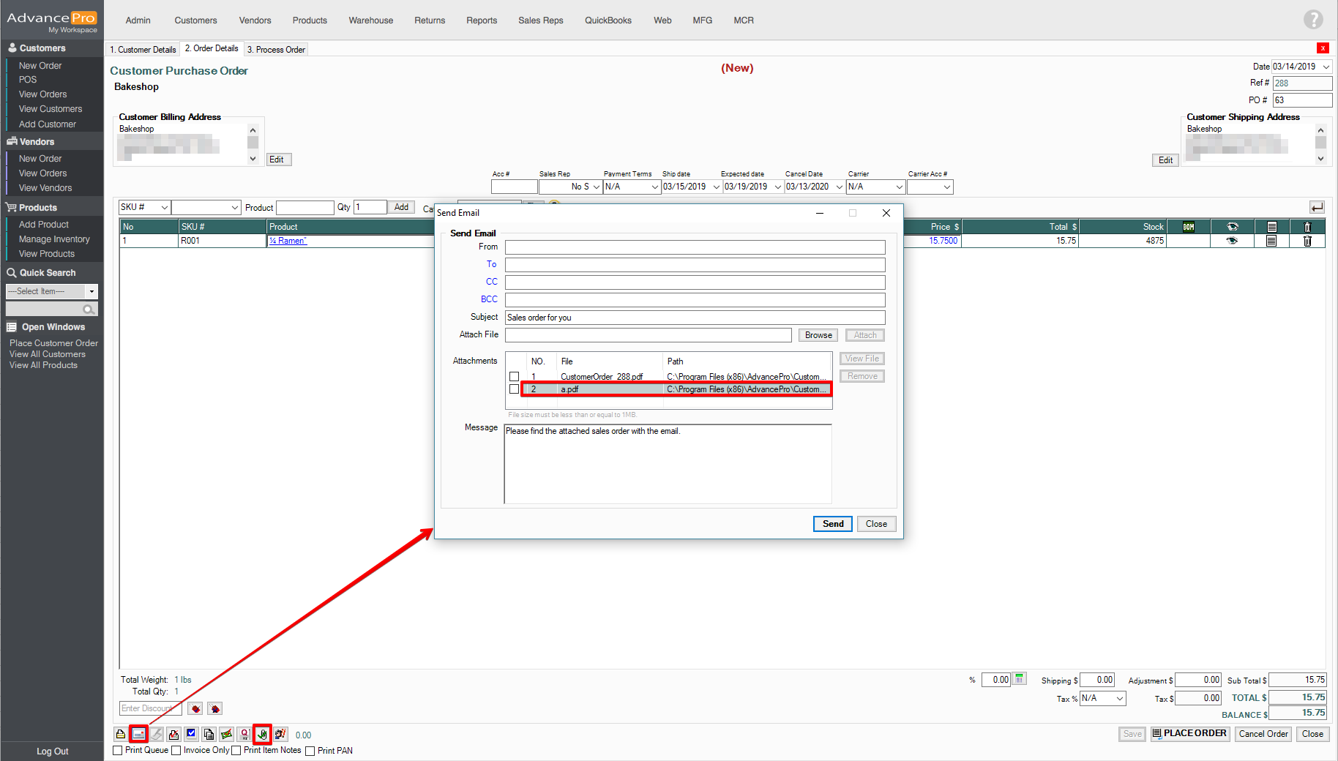Switch to the Process Order tab
Viewport: 1338px width, 761px height.
point(276,50)
